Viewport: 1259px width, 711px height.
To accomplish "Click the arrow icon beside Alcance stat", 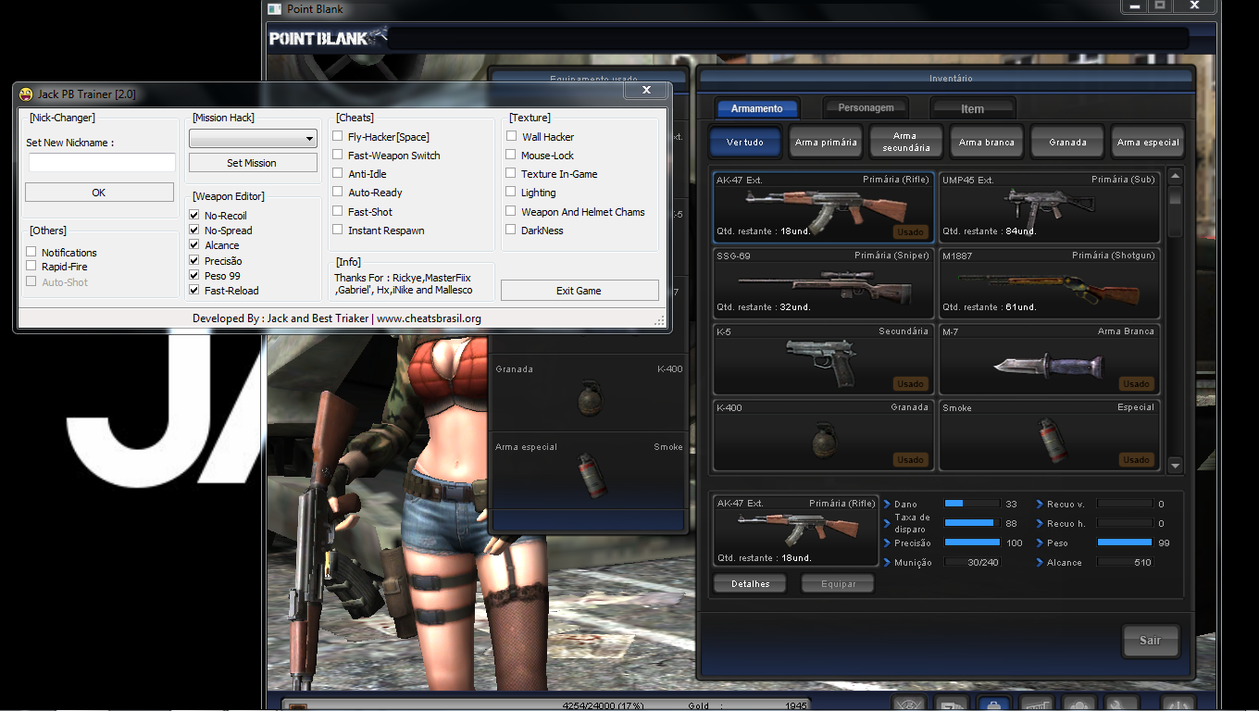I will click(x=1041, y=562).
